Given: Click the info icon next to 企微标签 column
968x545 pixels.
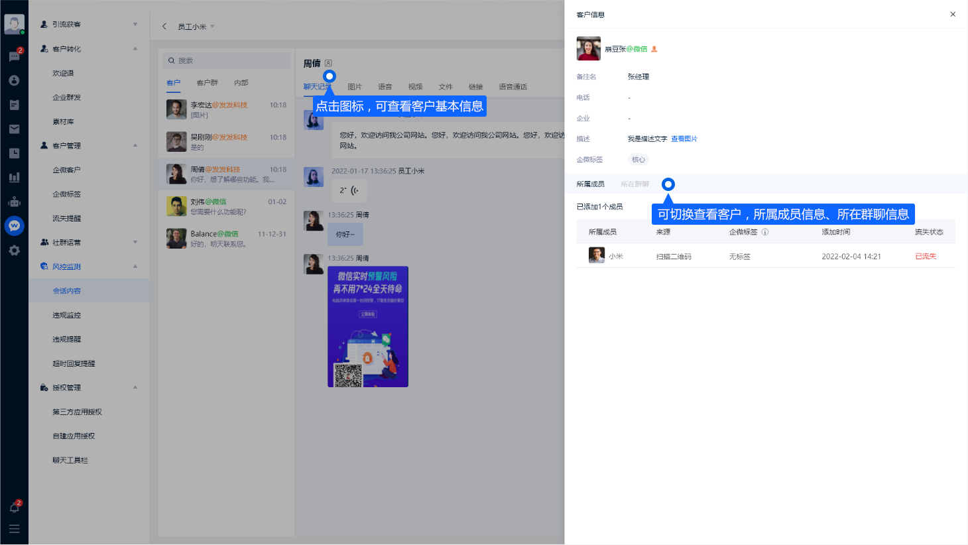Looking at the screenshot, I should coord(765,232).
